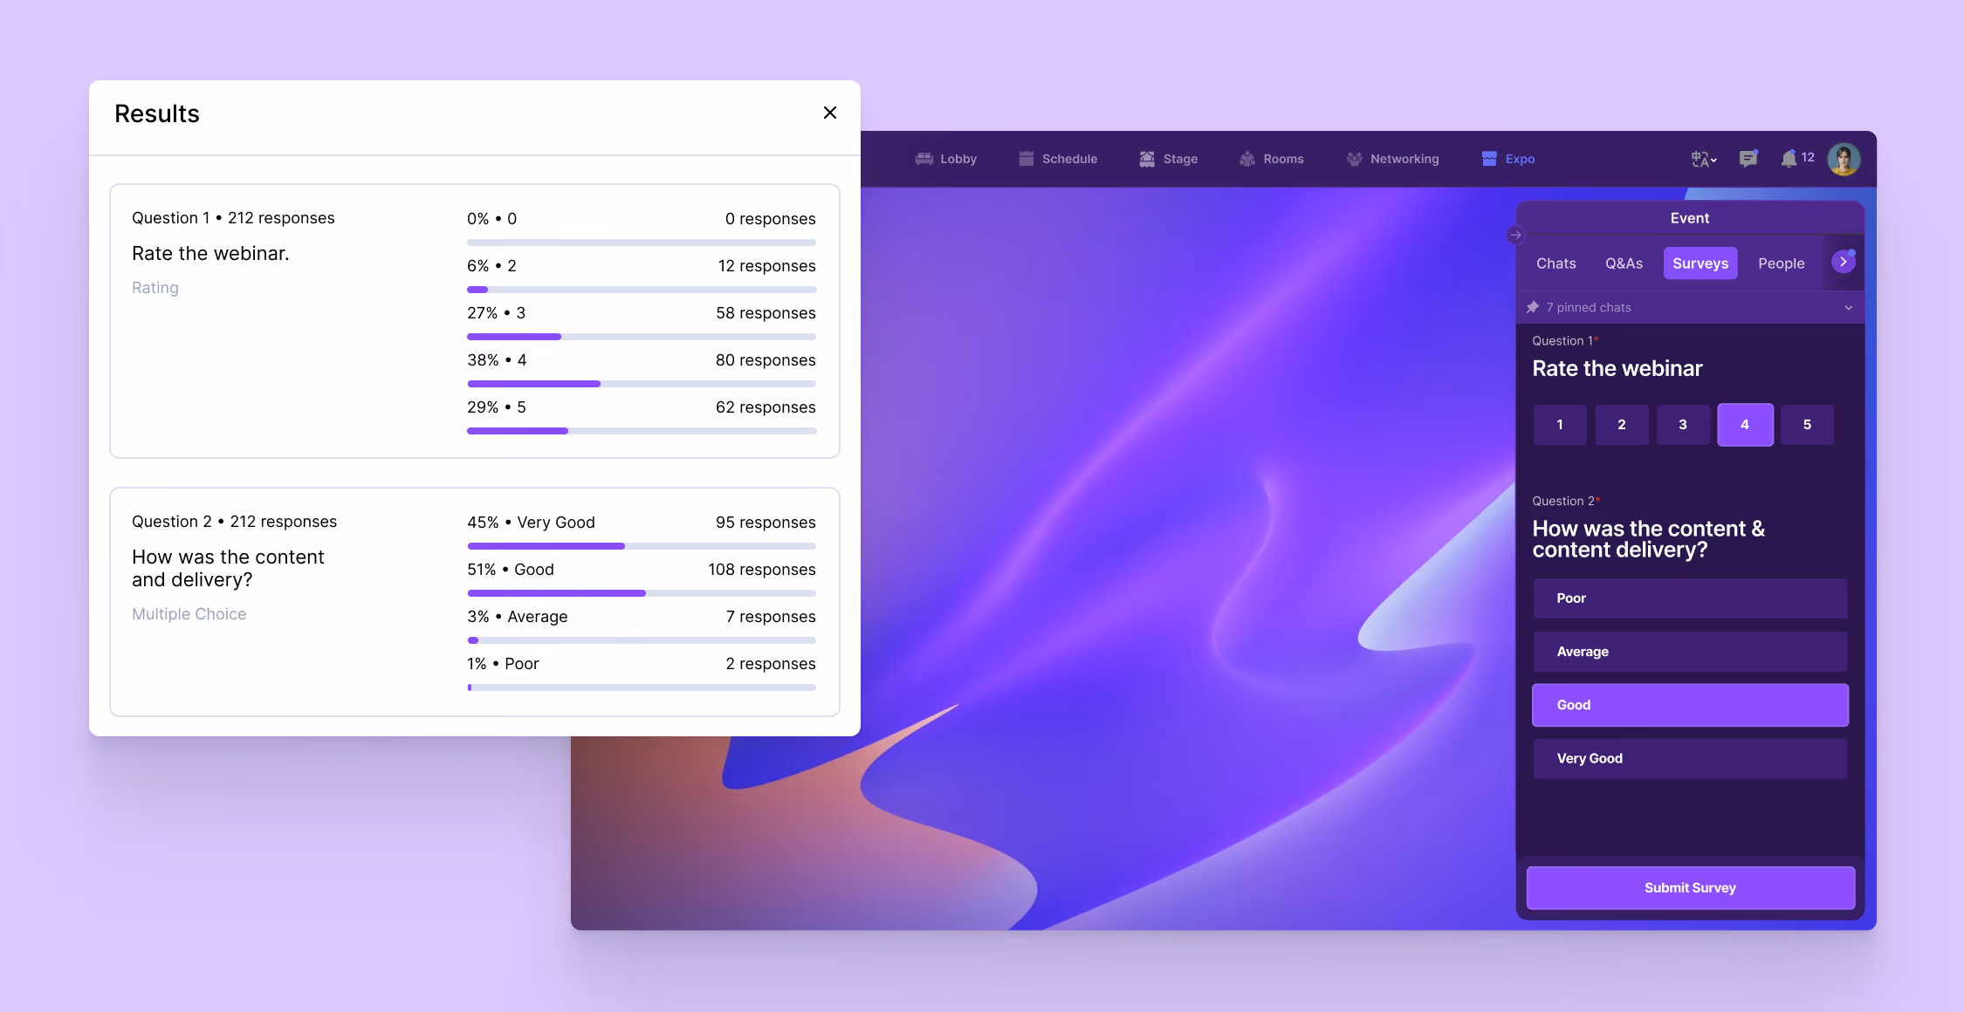Rate the webinar 5

1807,425
